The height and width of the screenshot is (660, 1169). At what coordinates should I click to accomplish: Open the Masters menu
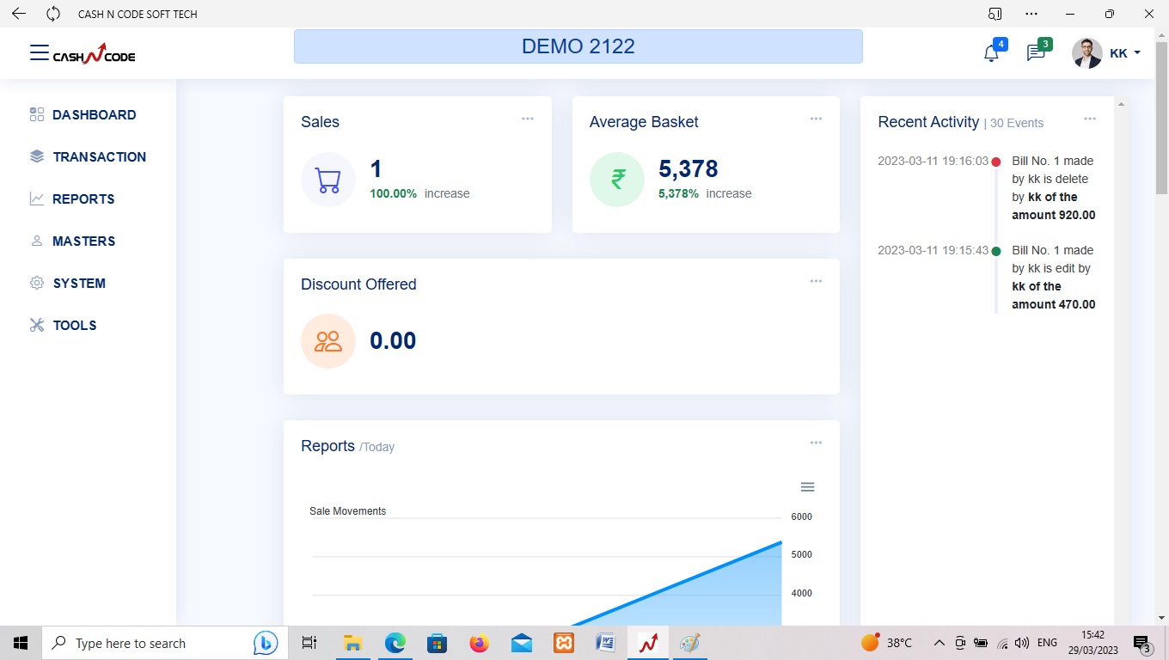click(x=83, y=241)
